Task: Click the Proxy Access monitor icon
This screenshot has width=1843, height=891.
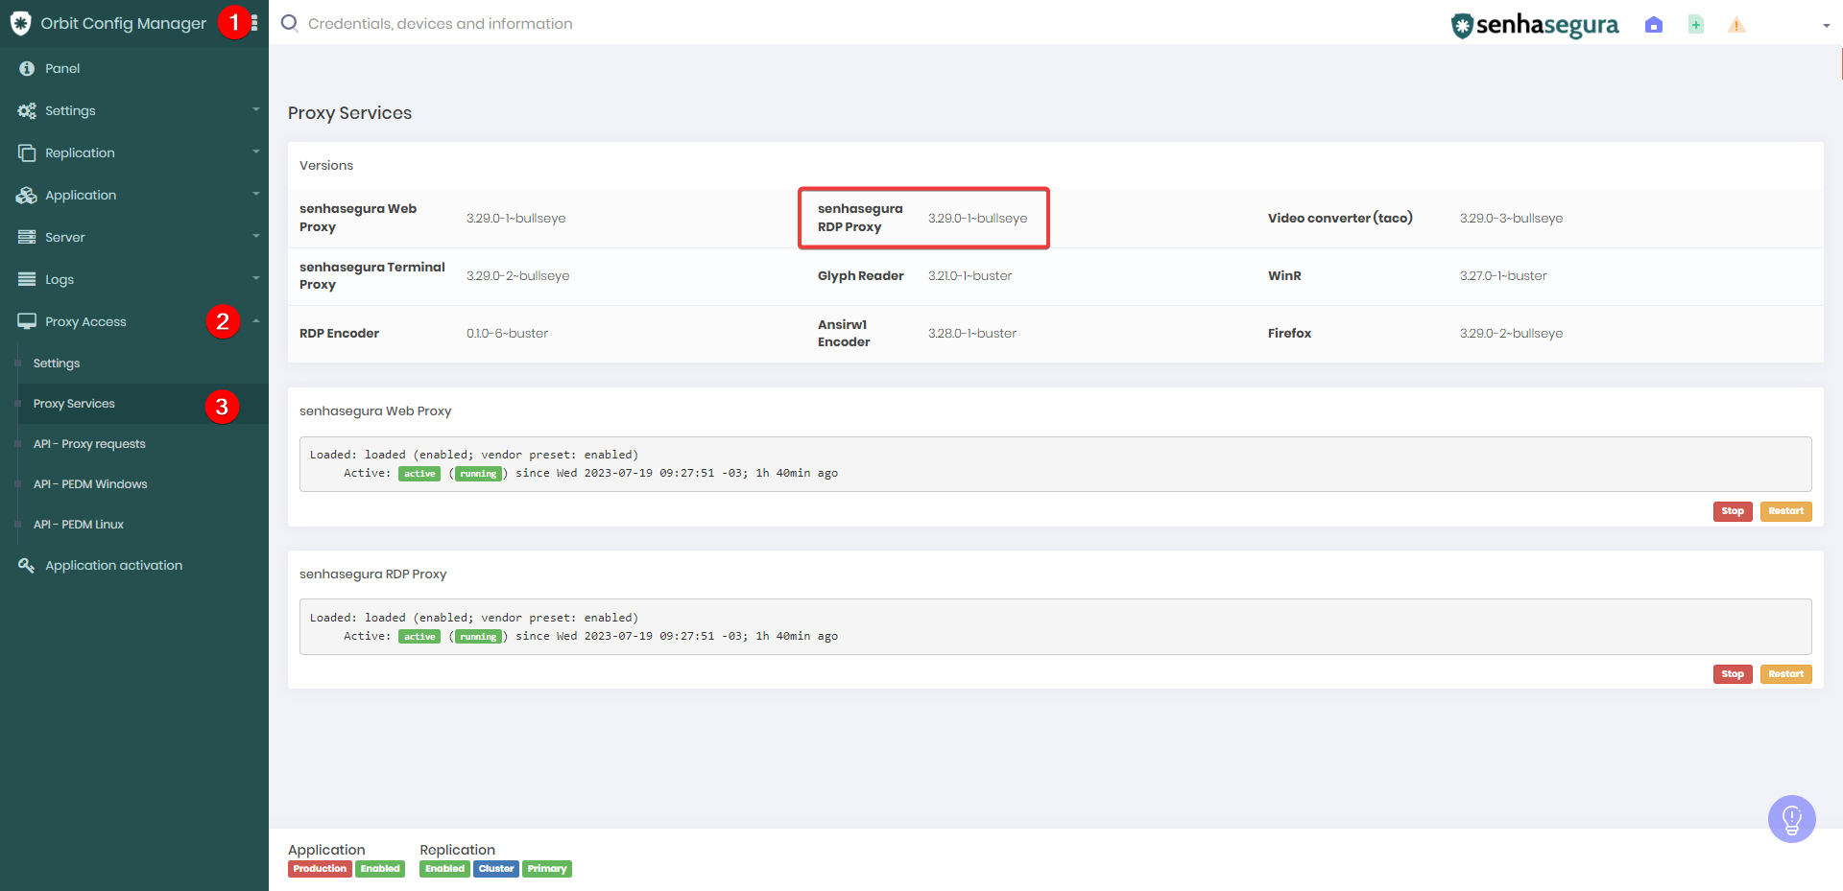Action: 27,321
